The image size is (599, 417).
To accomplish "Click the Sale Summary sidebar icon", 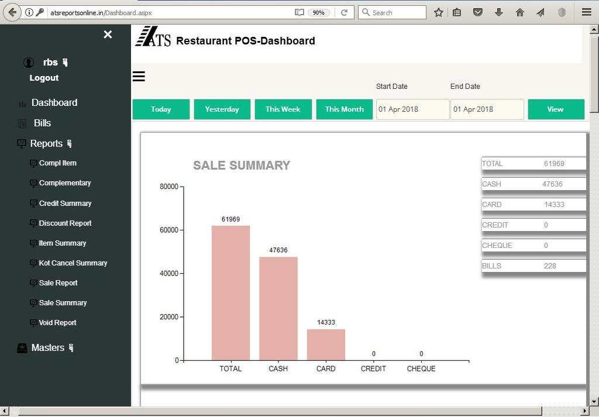I will (x=33, y=303).
